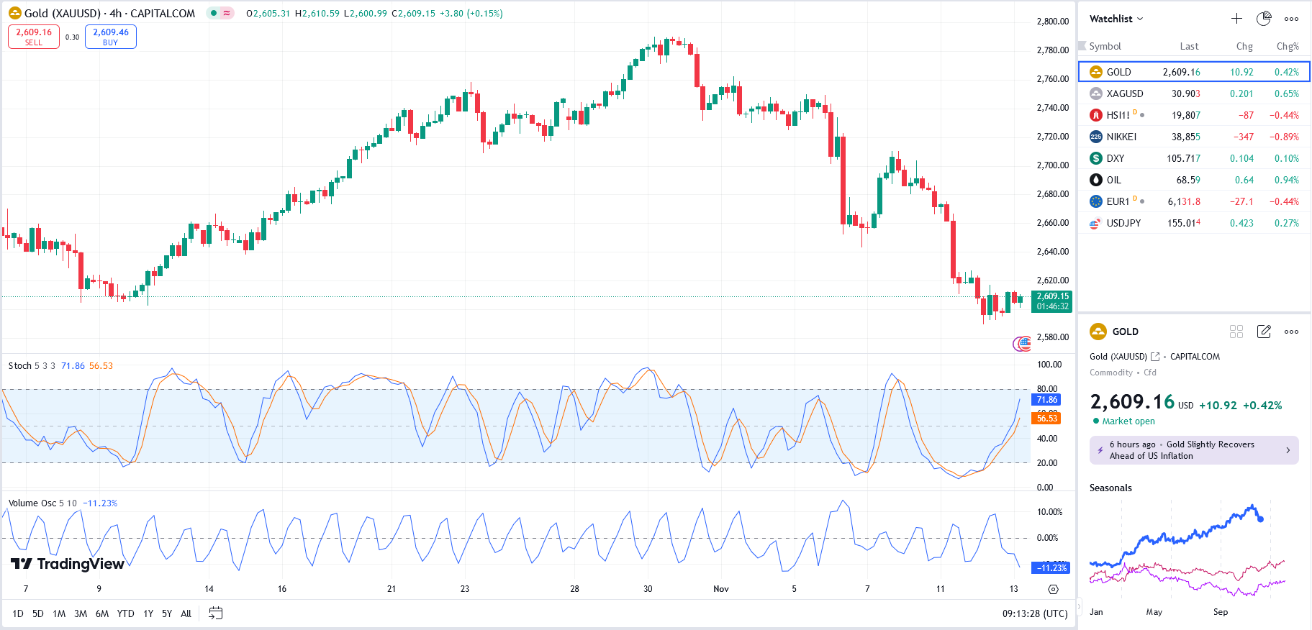Open watchlist advanced view pie icon
Viewport: 1312px width, 630px height.
click(1264, 19)
